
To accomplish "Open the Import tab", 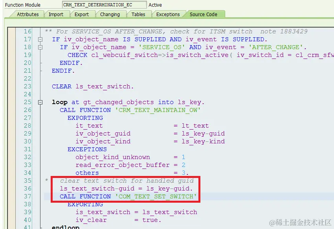I will 56,14.
